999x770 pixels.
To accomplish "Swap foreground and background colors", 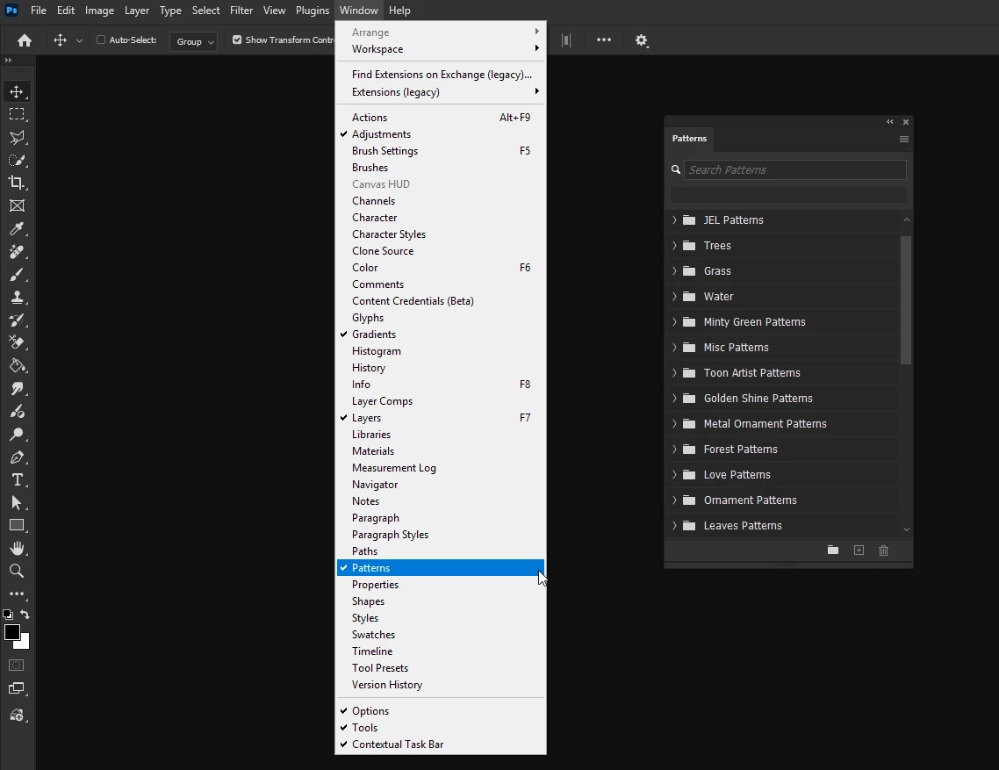I will (25, 615).
